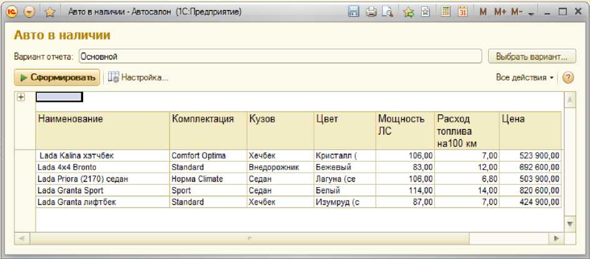The height and width of the screenshot is (259, 590).
Task: Open Настройка... report settings
Action: click(x=138, y=77)
